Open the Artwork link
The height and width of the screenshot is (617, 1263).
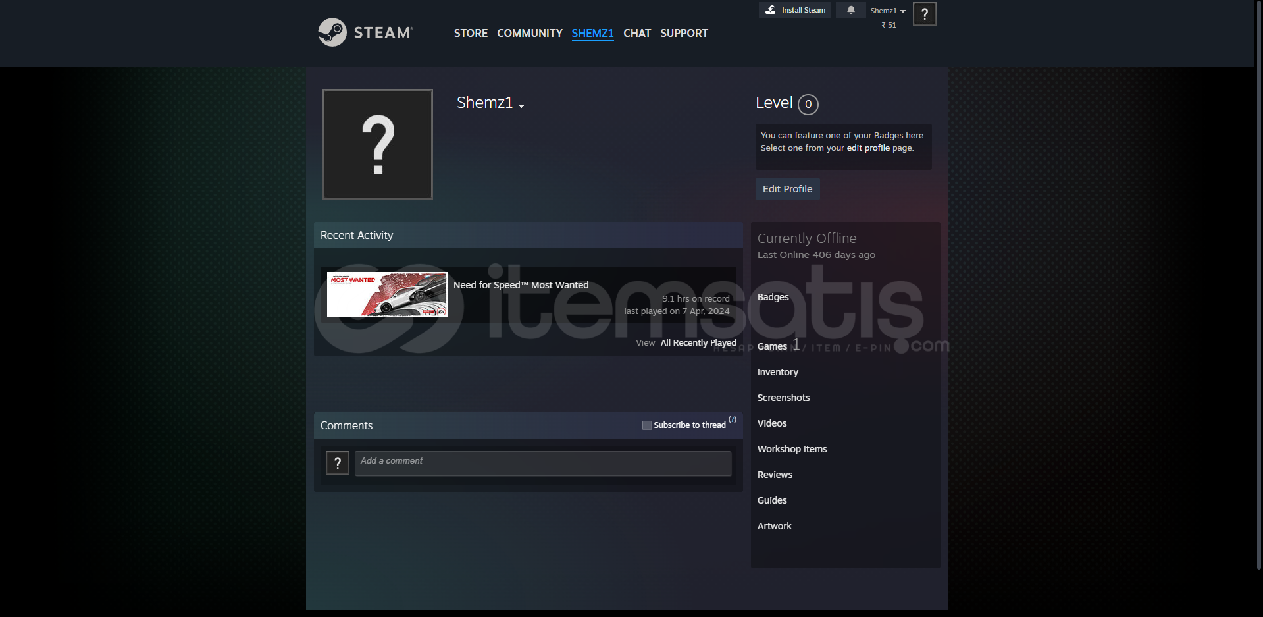pos(774,526)
